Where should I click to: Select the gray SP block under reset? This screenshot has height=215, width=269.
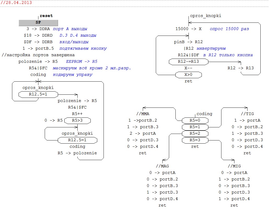click(x=38, y=22)
